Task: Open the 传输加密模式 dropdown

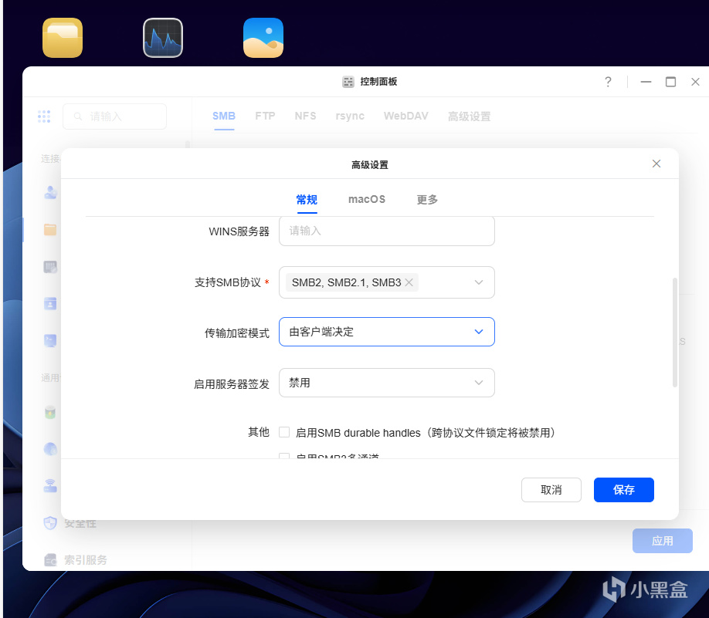Action: tap(387, 332)
